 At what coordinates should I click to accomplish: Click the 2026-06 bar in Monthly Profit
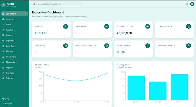179,87
